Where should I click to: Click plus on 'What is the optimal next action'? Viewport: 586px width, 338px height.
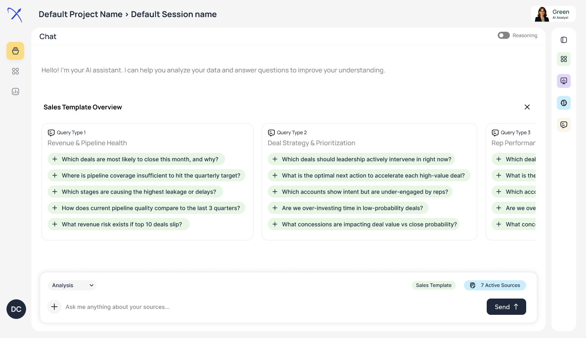[275, 175]
